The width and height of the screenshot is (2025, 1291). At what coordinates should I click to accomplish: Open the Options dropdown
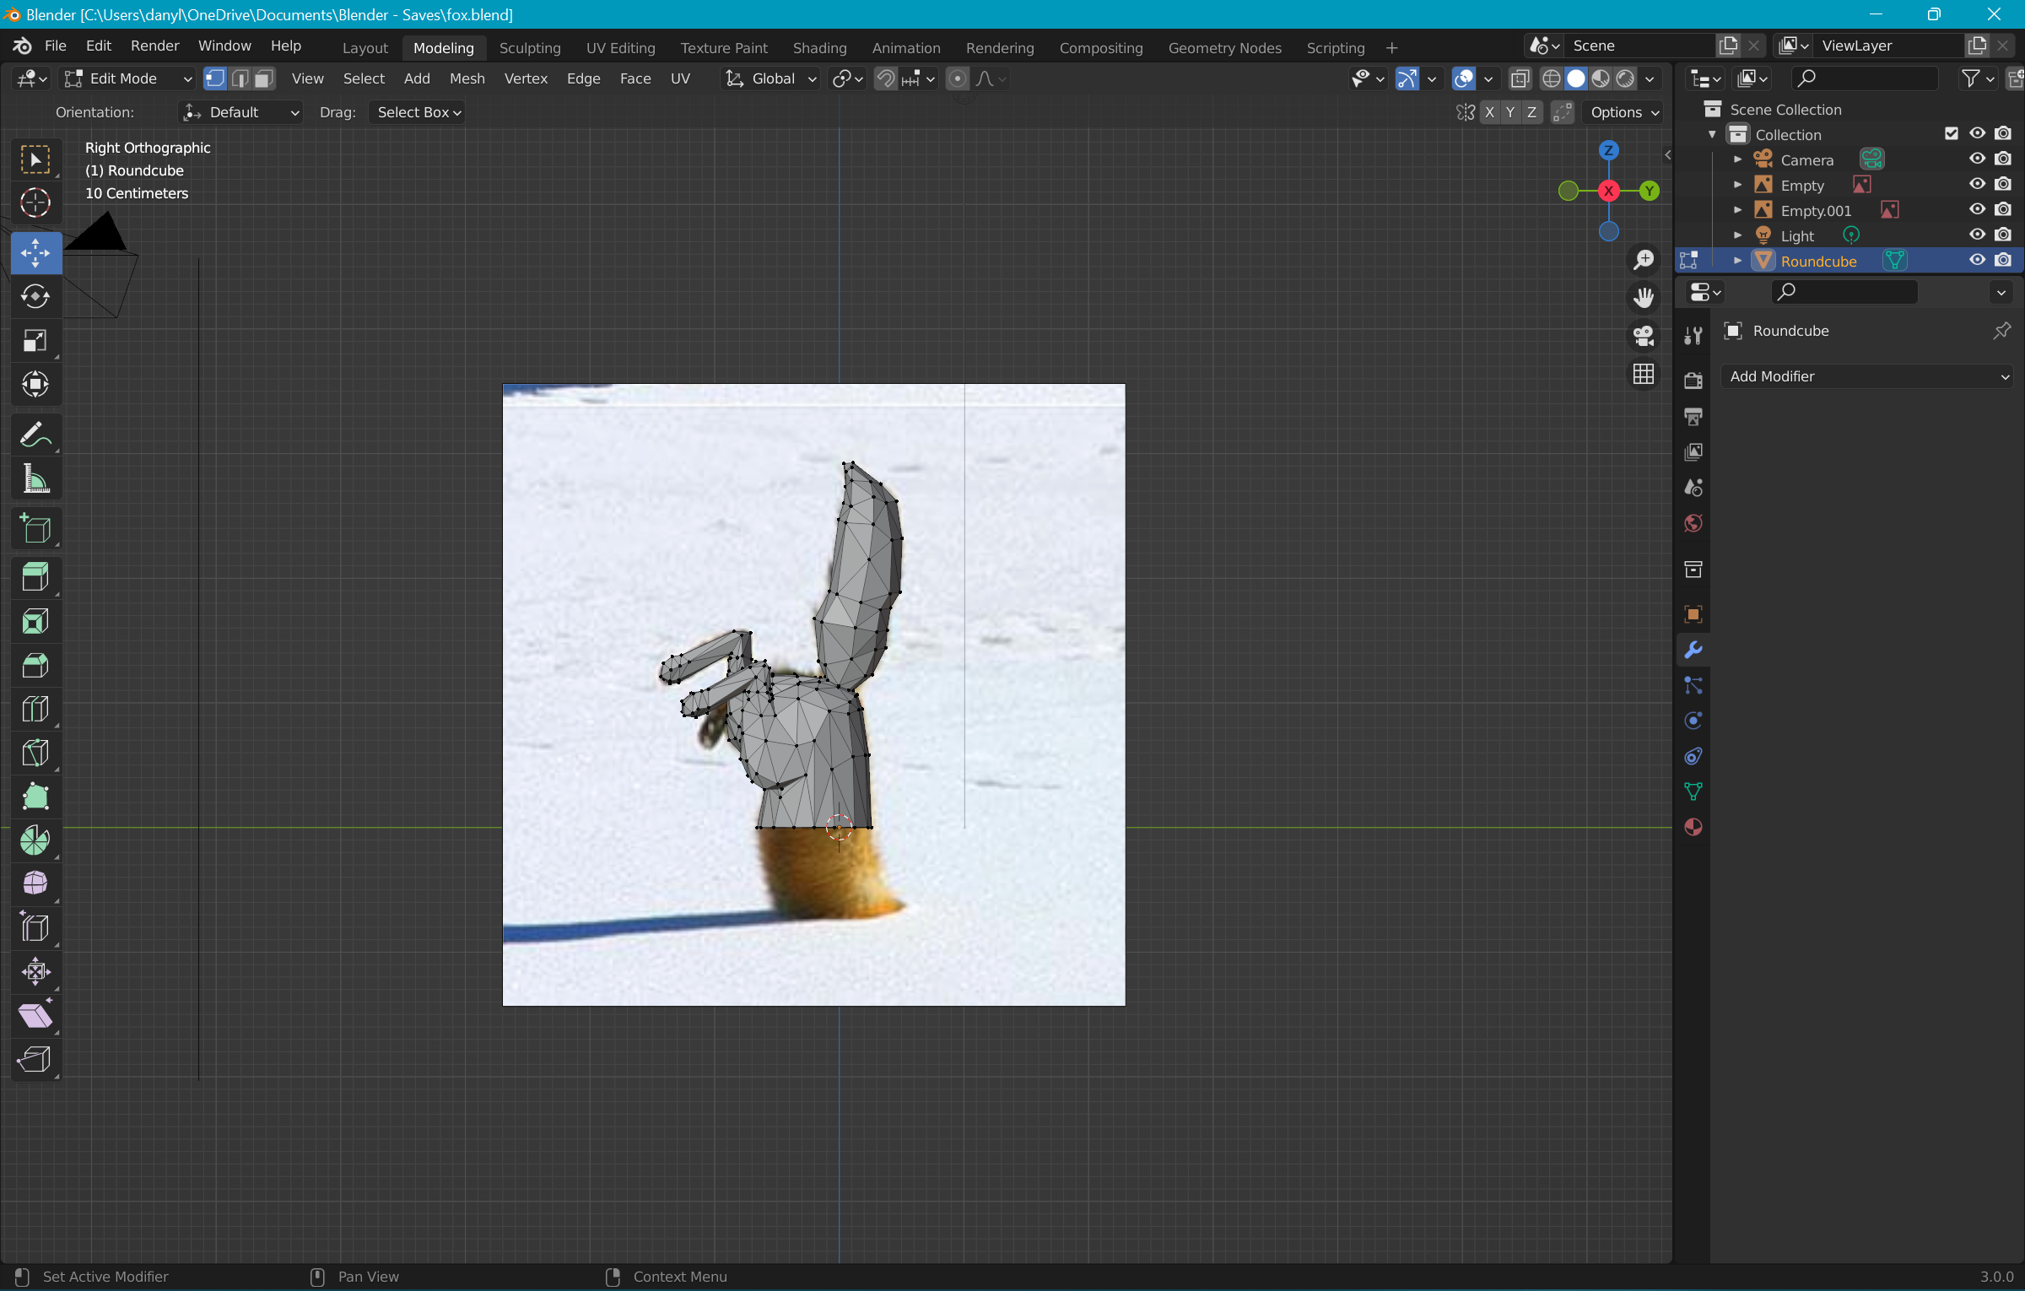(x=1624, y=112)
